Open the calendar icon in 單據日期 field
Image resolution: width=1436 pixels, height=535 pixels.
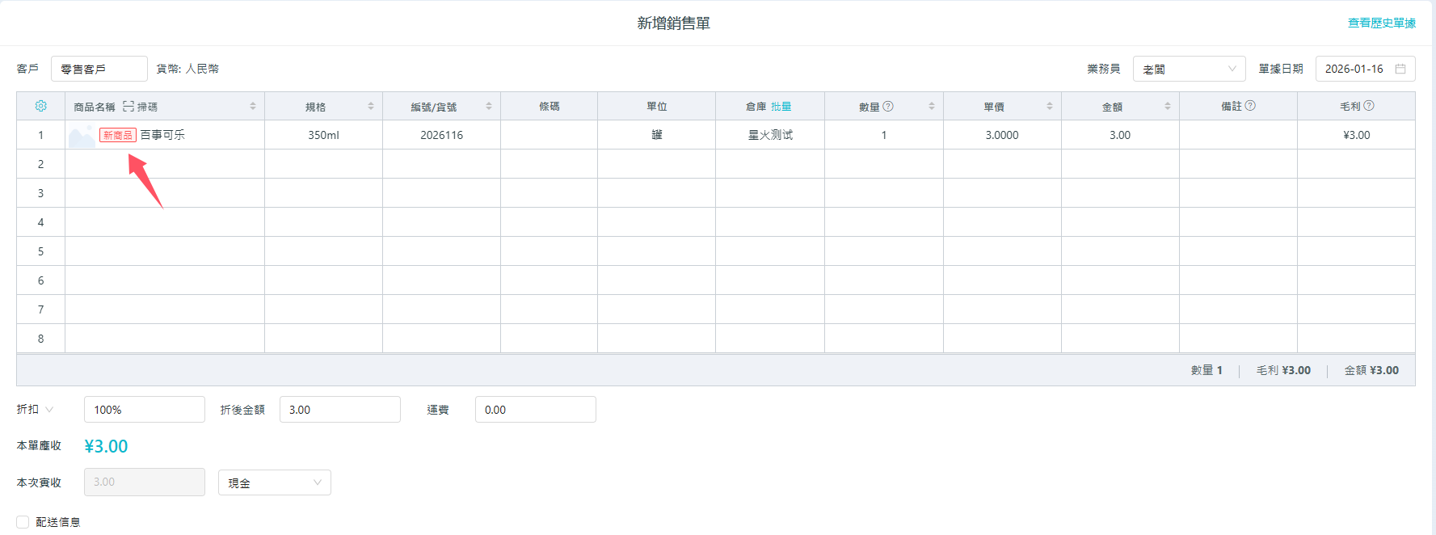click(x=1400, y=69)
